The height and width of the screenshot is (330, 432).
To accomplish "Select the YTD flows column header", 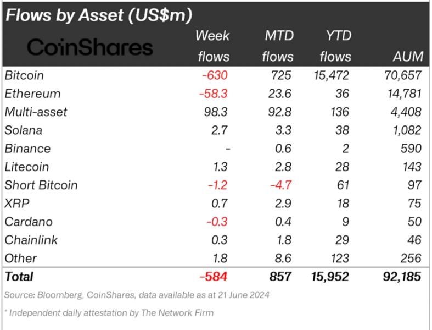I will (335, 46).
